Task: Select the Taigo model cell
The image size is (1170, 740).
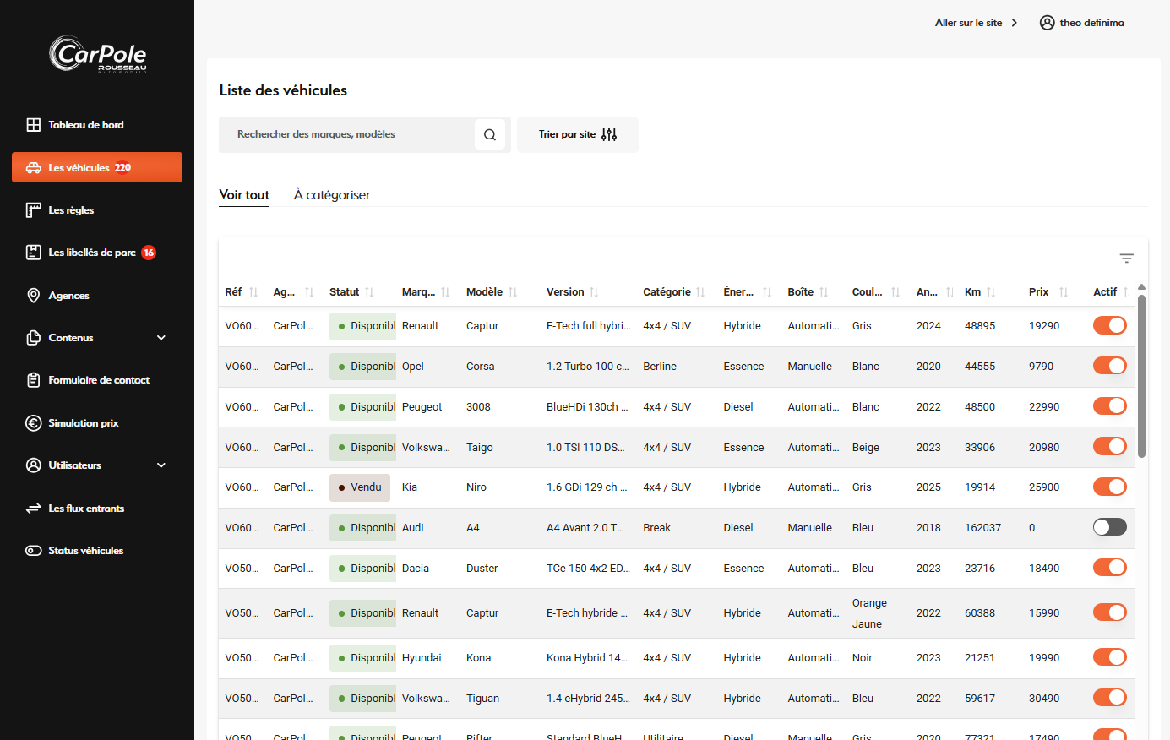Action: coord(480,448)
